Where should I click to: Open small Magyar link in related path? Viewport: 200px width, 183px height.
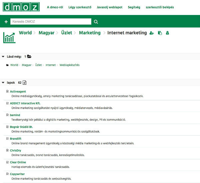(x=27, y=65)
